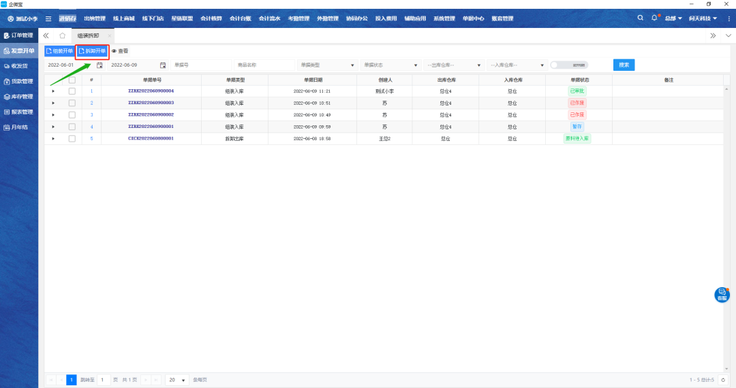736x388 pixels.
Task: Toggle the switch next to the search button
Action: click(568, 65)
